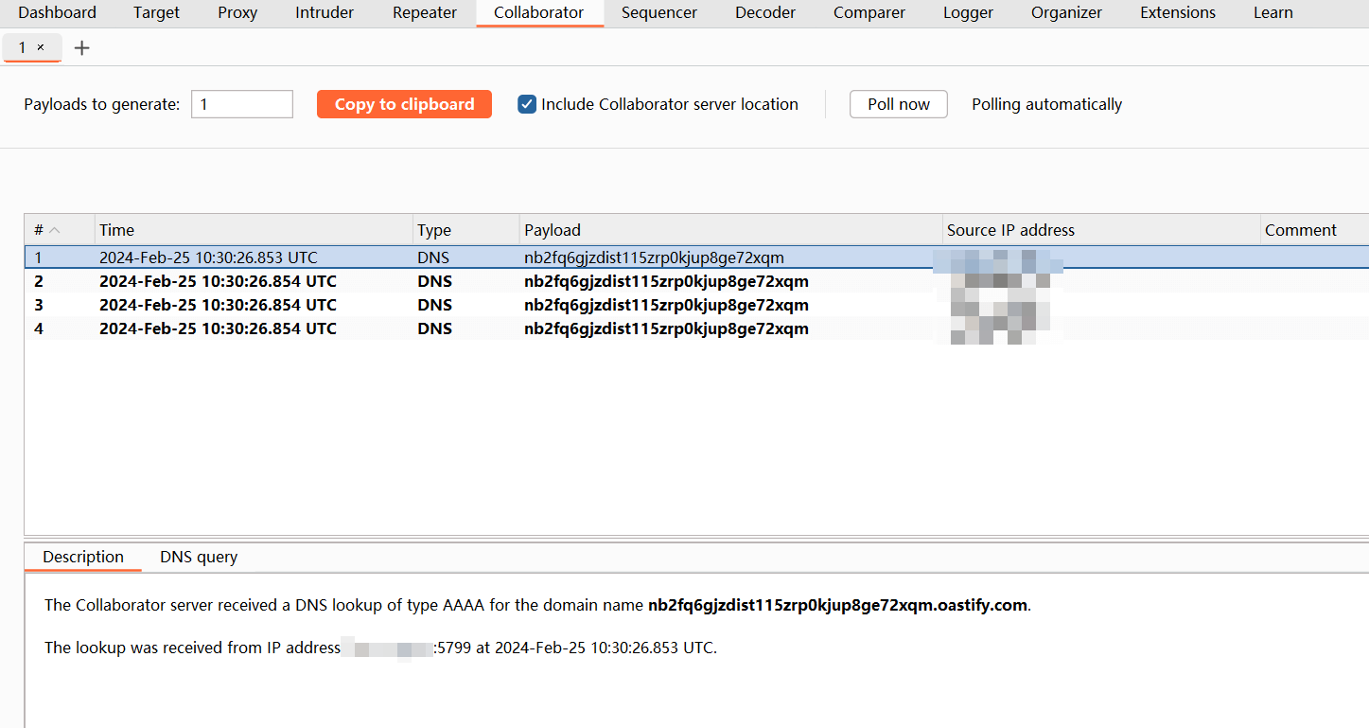Open the Learn tab
The image size is (1369, 728).
pyautogui.click(x=1273, y=12)
